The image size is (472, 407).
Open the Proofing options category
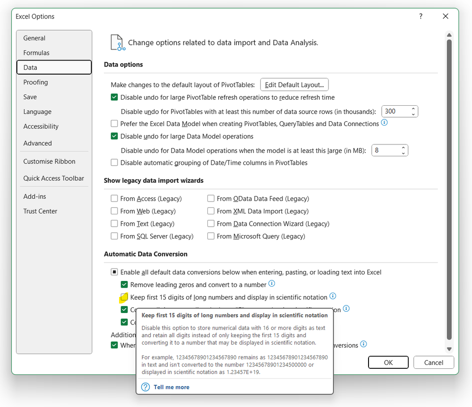(54, 83)
